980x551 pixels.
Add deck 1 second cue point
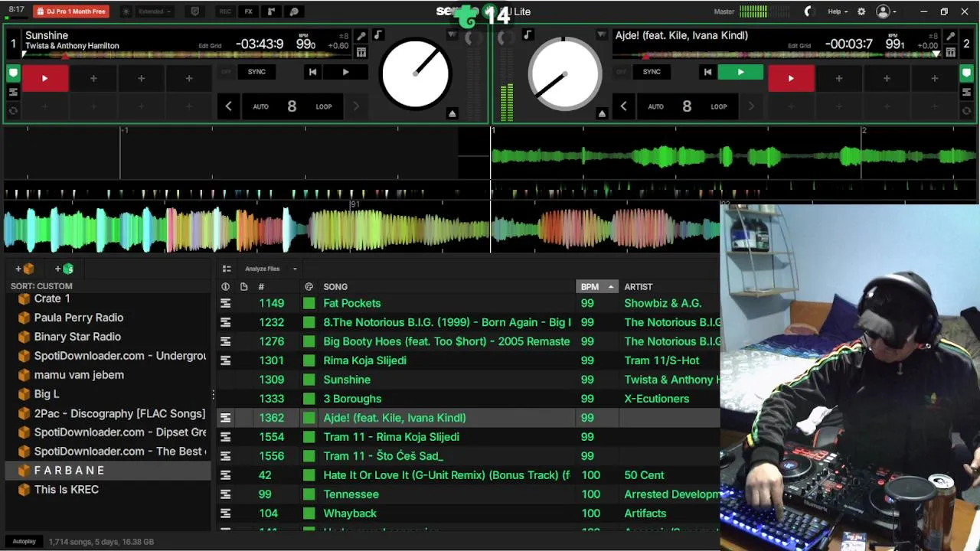(x=93, y=78)
